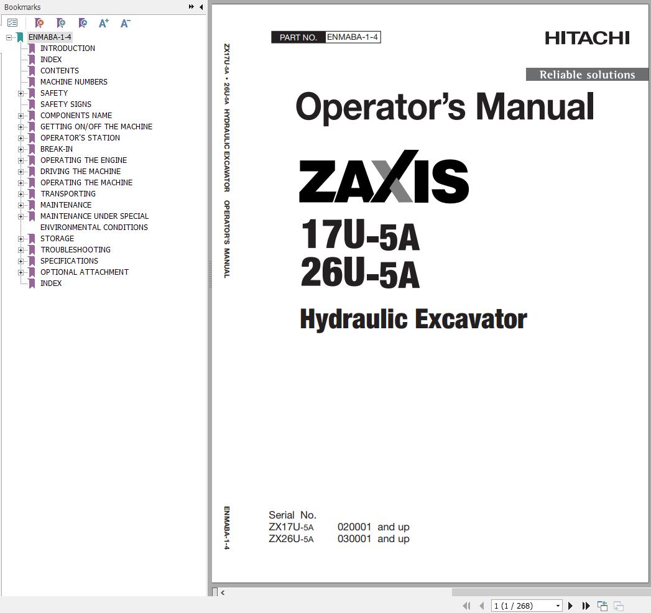Screen dimensions: 651x613
Task: Open the OPERATOR'S STATION bookmark
Action: tap(80, 138)
